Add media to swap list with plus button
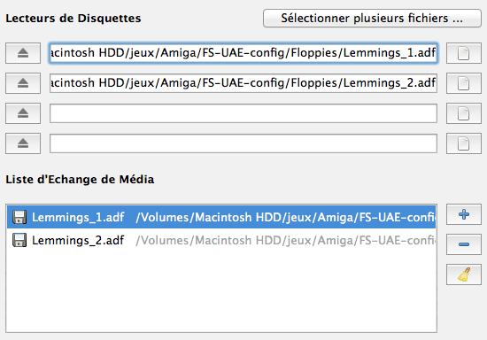This screenshot has height=340, width=487. click(464, 214)
